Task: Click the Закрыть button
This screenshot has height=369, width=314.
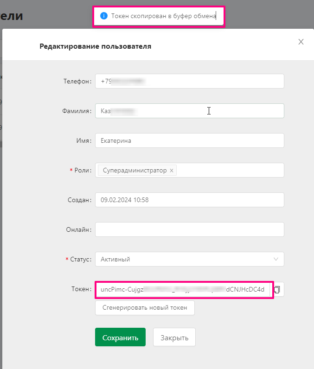Action: (x=174, y=337)
